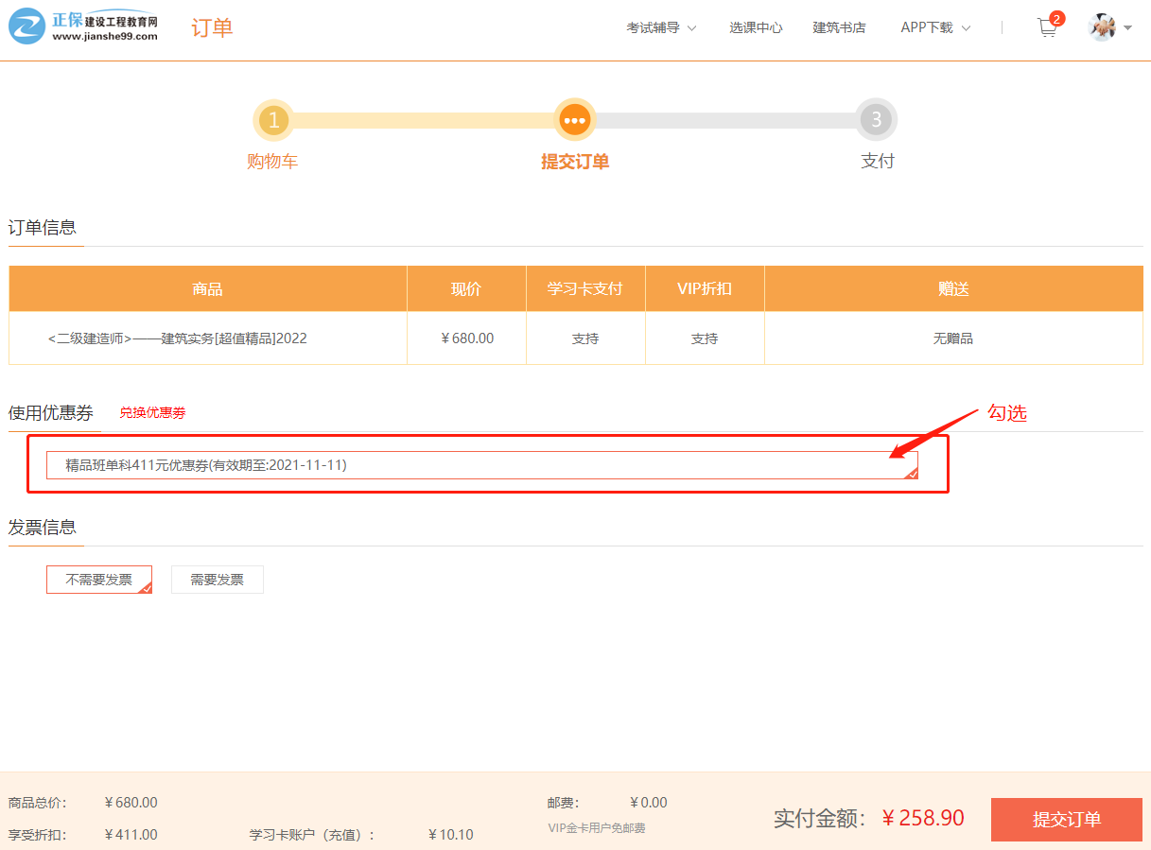Open the 建筑书店 menu item
The height and width of the screenshot is (850, 1151).
[839, 27]
